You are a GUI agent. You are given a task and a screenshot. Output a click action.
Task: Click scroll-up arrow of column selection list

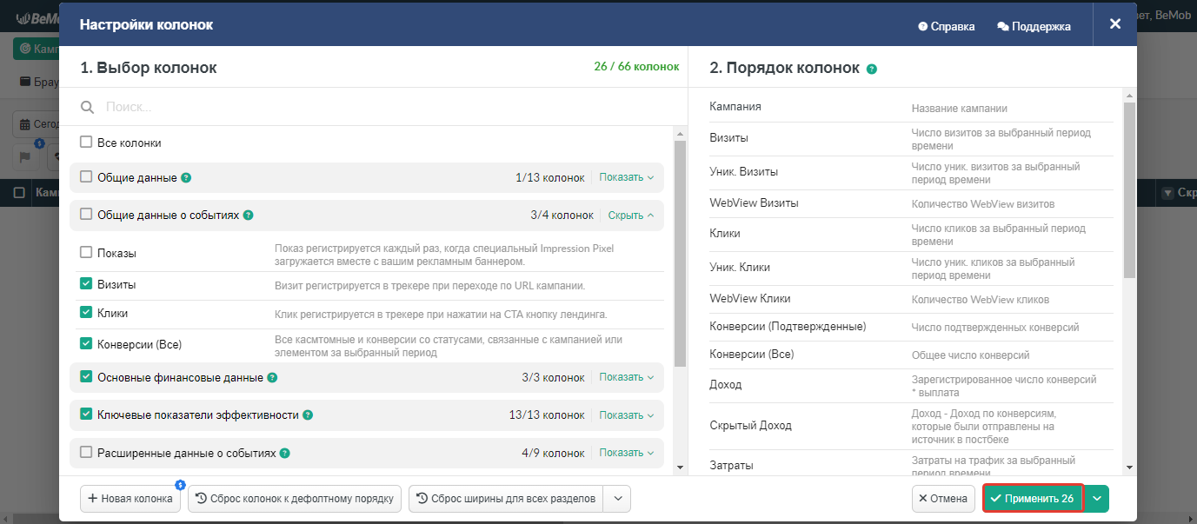[x=681, y=133]
